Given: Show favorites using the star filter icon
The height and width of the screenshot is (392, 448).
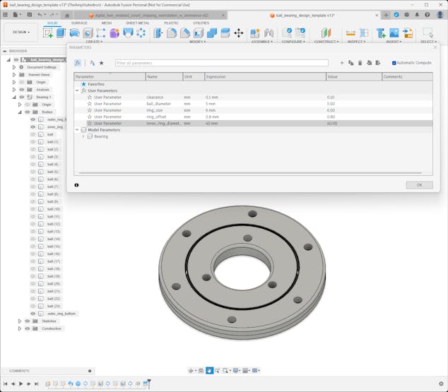Looking at the screenshot, I should 101,63.
